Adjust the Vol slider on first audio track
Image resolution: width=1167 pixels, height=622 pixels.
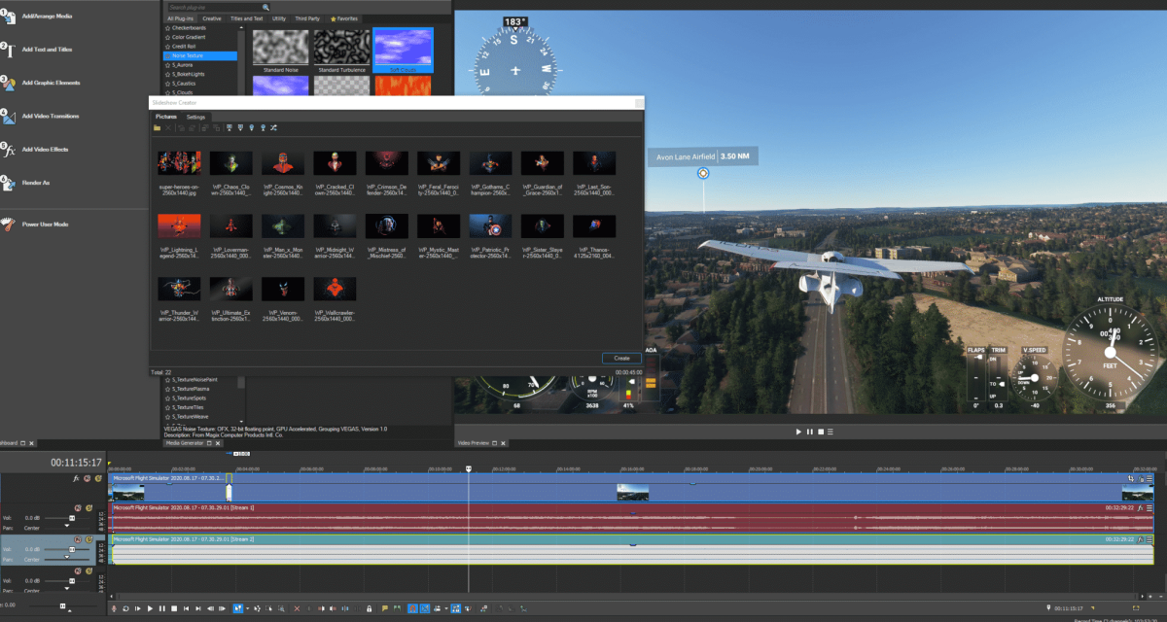(72, 519)
